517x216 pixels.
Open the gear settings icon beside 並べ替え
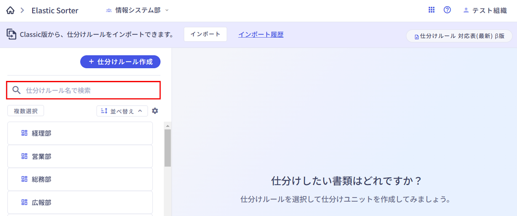[155, 111]
